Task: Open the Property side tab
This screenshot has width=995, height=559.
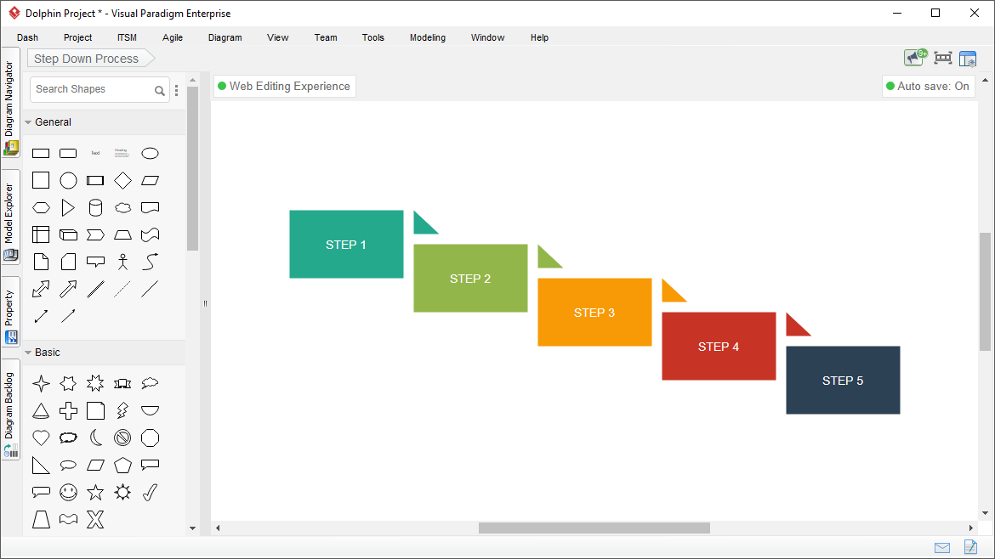Action: point(10,312)
